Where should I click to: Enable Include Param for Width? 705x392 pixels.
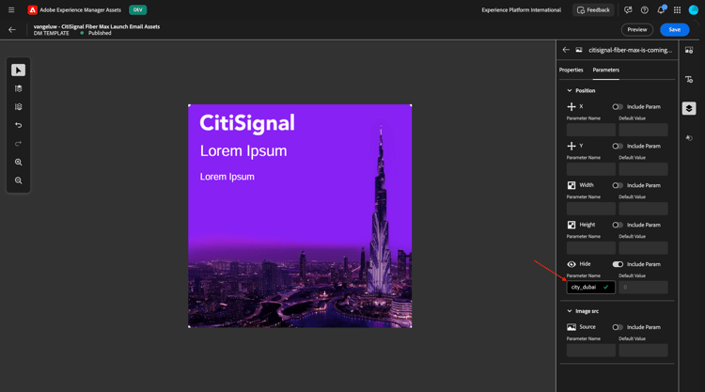tap(618, 186)
